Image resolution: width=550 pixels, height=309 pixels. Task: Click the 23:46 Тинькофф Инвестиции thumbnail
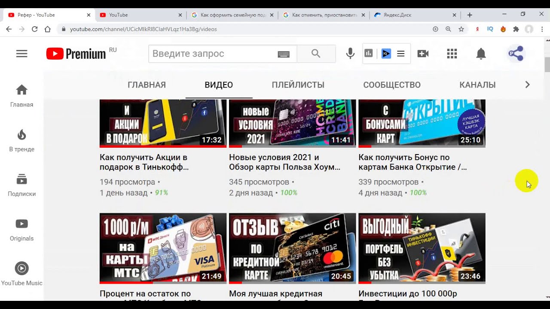tap(422, 248)
